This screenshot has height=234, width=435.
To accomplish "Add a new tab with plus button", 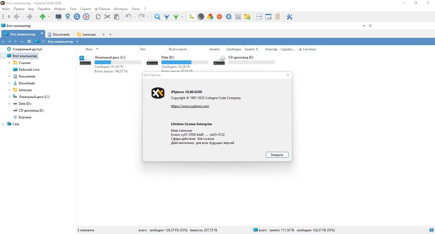I will click(x=103, y=35).
